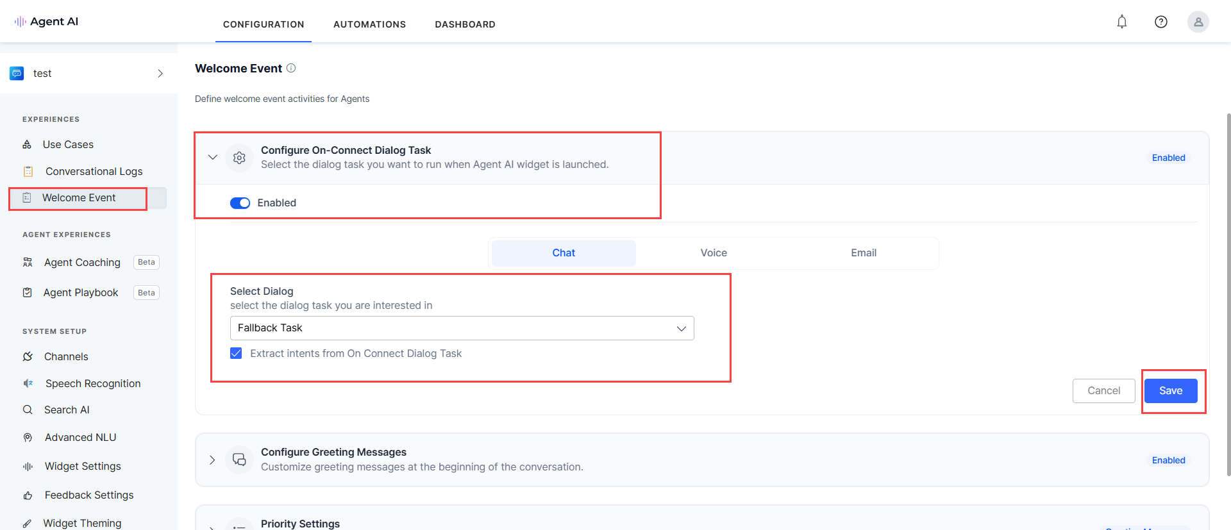
Task: Switch to the Automations tab
Action: point(369,24)
